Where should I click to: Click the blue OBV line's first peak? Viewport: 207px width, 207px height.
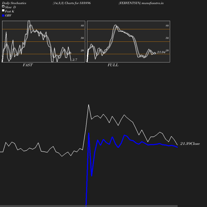89,133
